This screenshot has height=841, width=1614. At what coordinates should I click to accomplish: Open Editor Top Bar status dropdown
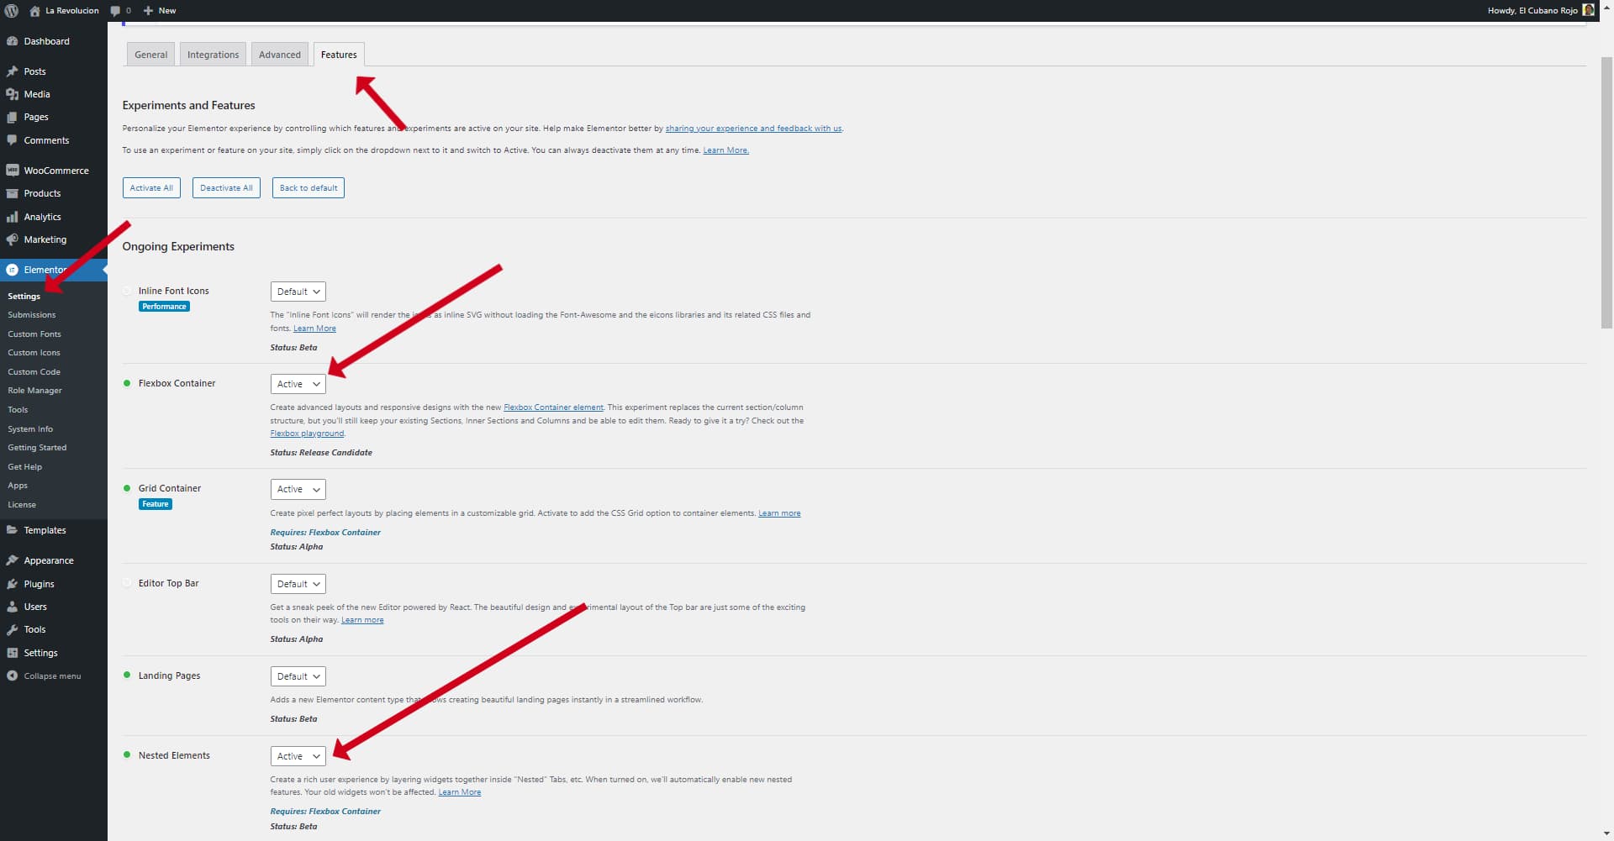298,584
